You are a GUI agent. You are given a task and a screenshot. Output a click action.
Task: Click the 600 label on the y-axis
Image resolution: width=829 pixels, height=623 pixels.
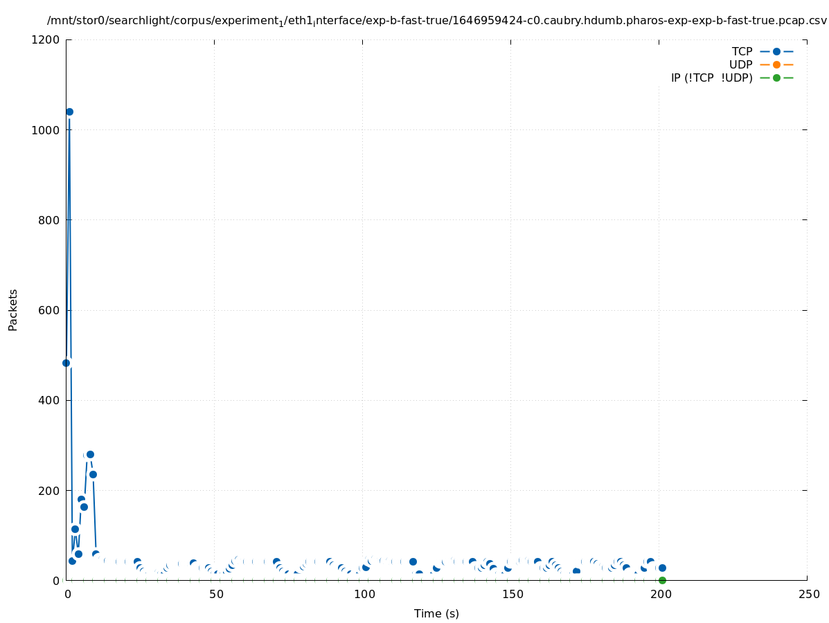(x=49, y=310)
